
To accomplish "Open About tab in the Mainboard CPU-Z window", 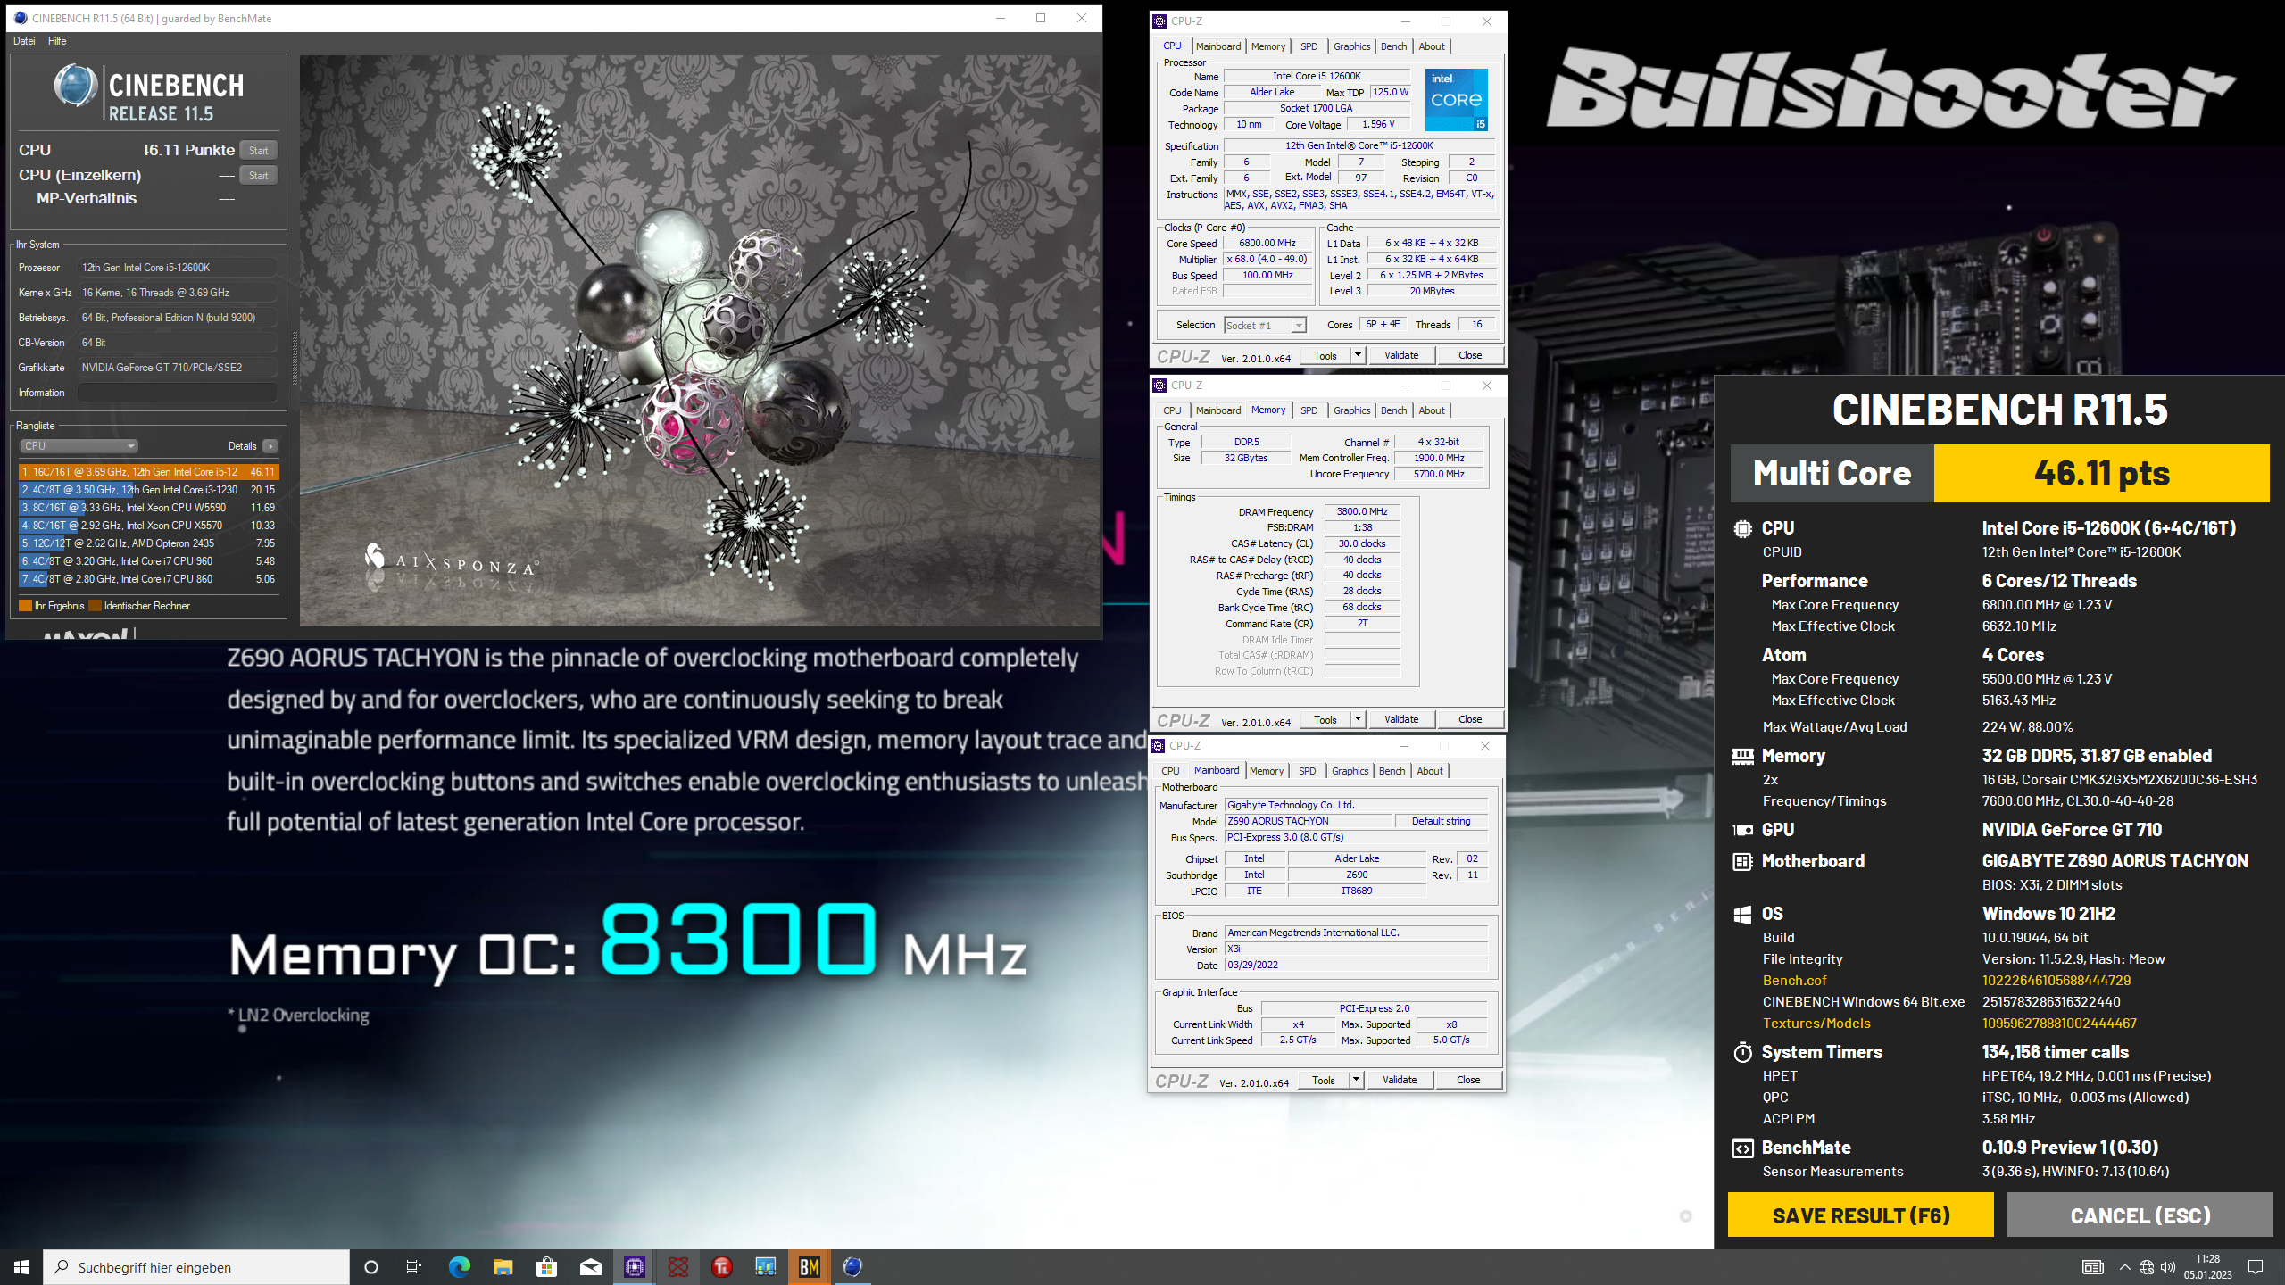I will [x=1430, y=771].
